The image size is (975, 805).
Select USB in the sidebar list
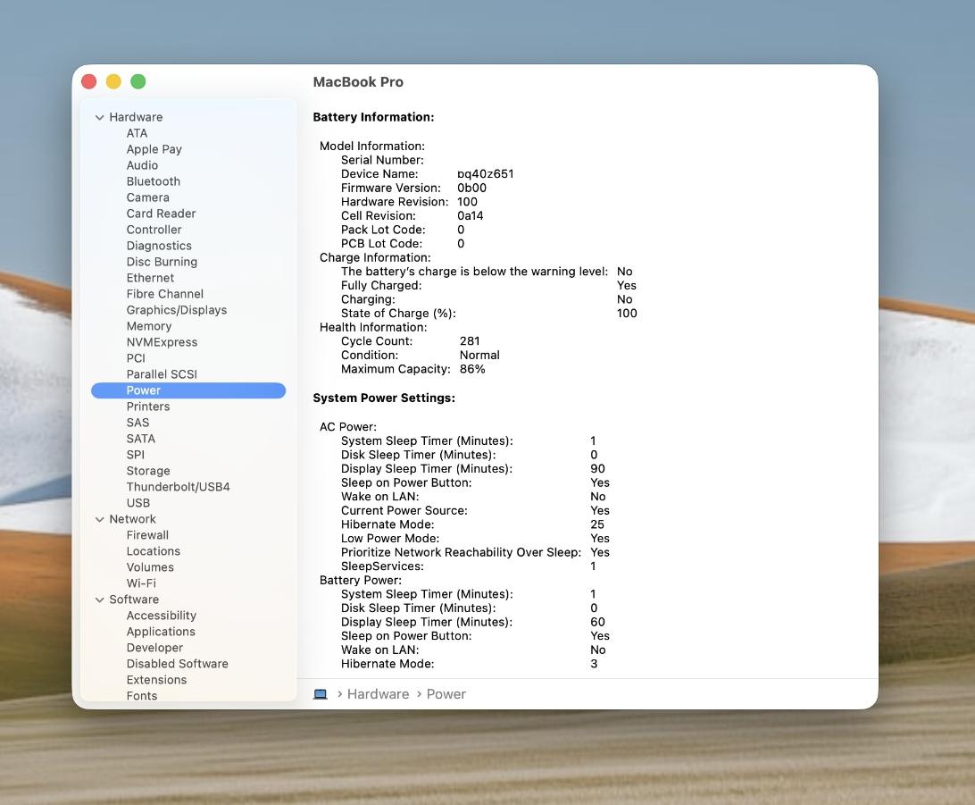[137, 503]
